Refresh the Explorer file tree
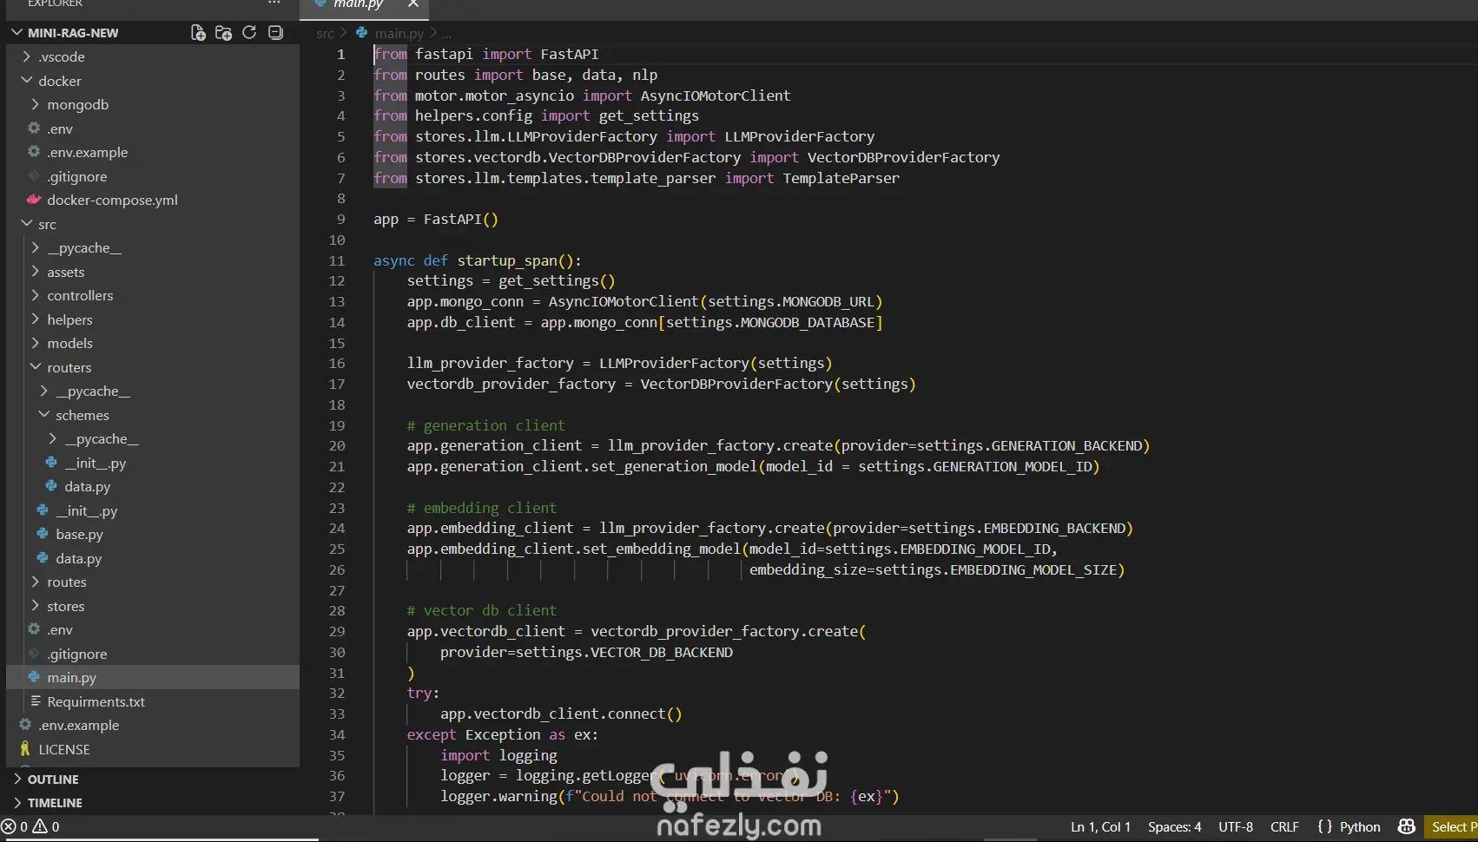This screenshot has height=842, width=1478. click(249, 33)
